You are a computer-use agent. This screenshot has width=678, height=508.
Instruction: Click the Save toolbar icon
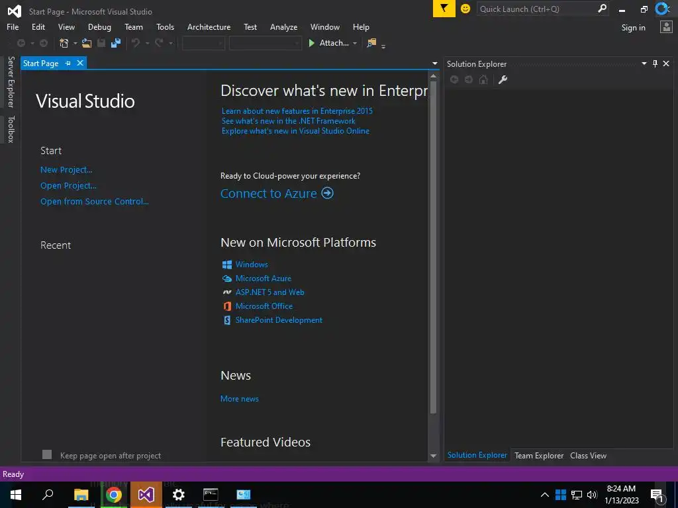(101, 43)
